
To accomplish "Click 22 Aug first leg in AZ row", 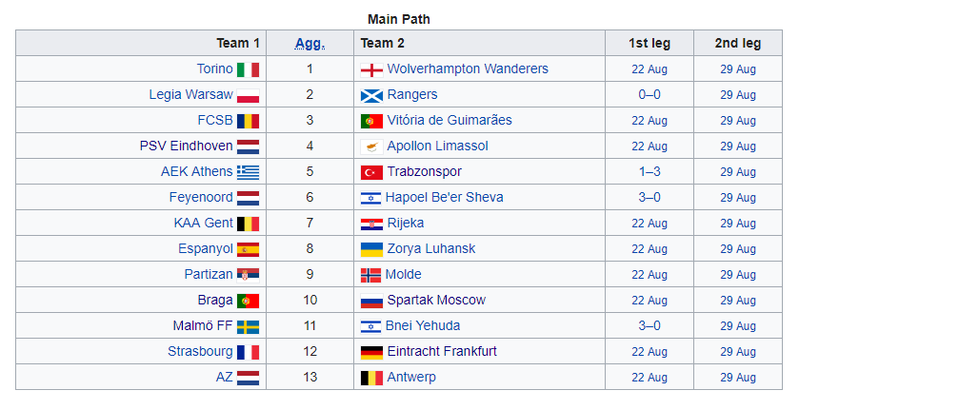I will pos(649,378).
